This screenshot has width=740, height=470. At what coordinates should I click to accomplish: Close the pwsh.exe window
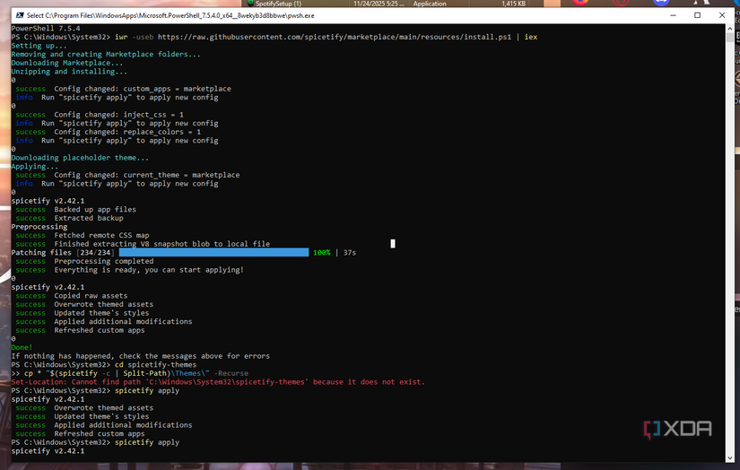[721, 15]
